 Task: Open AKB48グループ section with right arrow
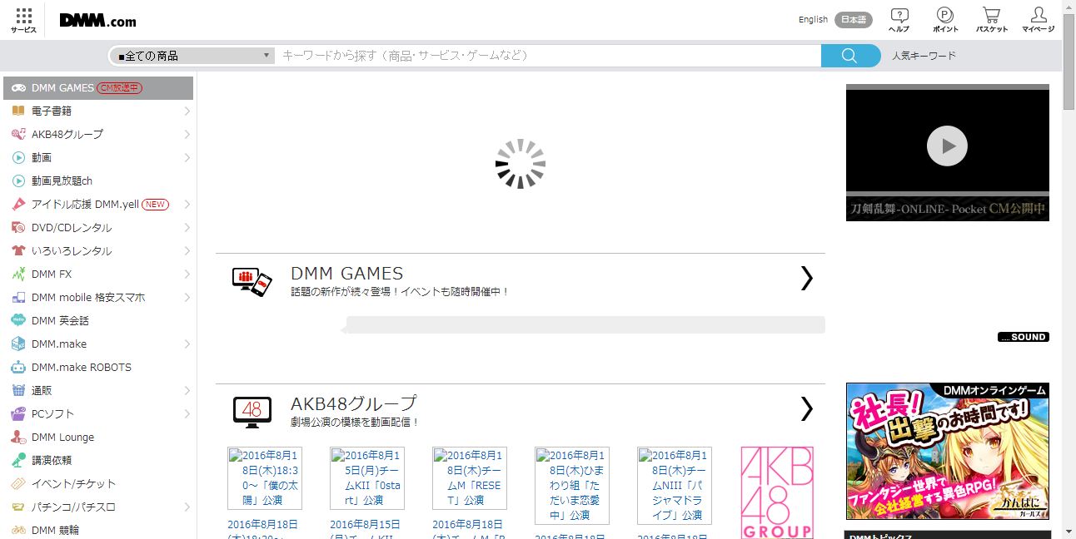pos(806,408)
